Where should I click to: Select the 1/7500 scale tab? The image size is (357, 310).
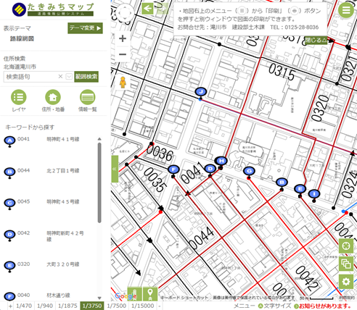point(117,306)
